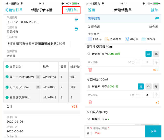Tap quantity field of 可口可乐 showing 2
The width and height of the screenshot is (164, 140).
[x=147, y=95]
